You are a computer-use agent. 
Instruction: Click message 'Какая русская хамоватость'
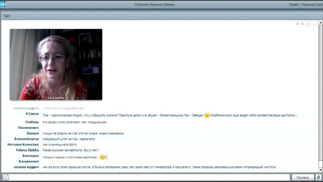71,150
